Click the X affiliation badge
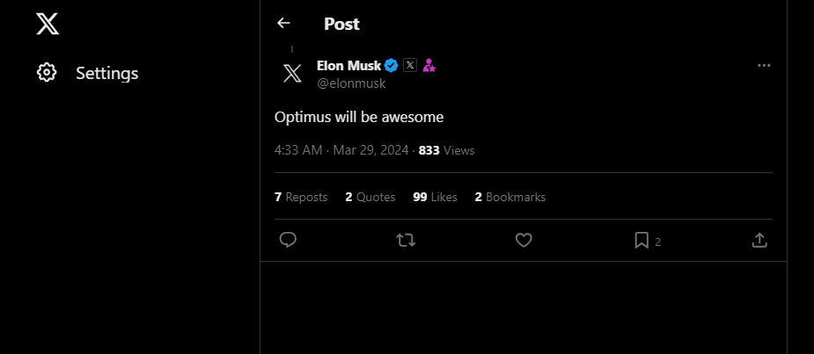This screenshot has height=354, width=814. coord(410,66)
